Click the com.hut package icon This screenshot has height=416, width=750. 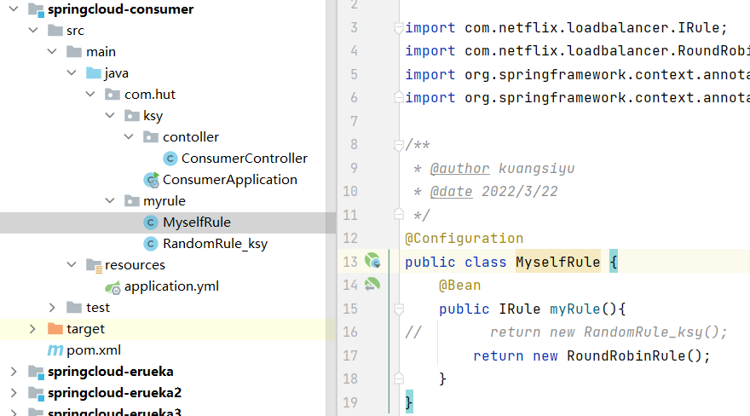[112, 95]
